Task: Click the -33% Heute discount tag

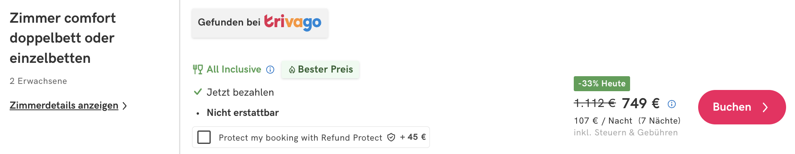Action: pos(602,83)
